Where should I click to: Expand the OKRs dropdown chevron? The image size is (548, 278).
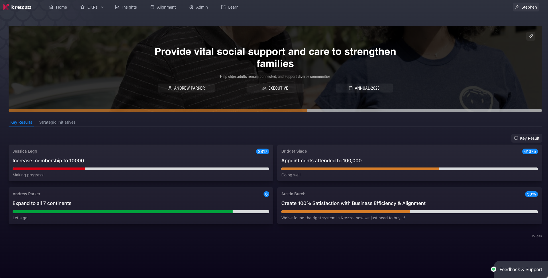tap(102, 7)
